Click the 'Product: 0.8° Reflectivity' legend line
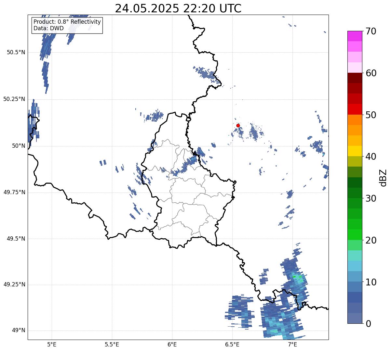The image size is (391, 351). pos(67,22)
